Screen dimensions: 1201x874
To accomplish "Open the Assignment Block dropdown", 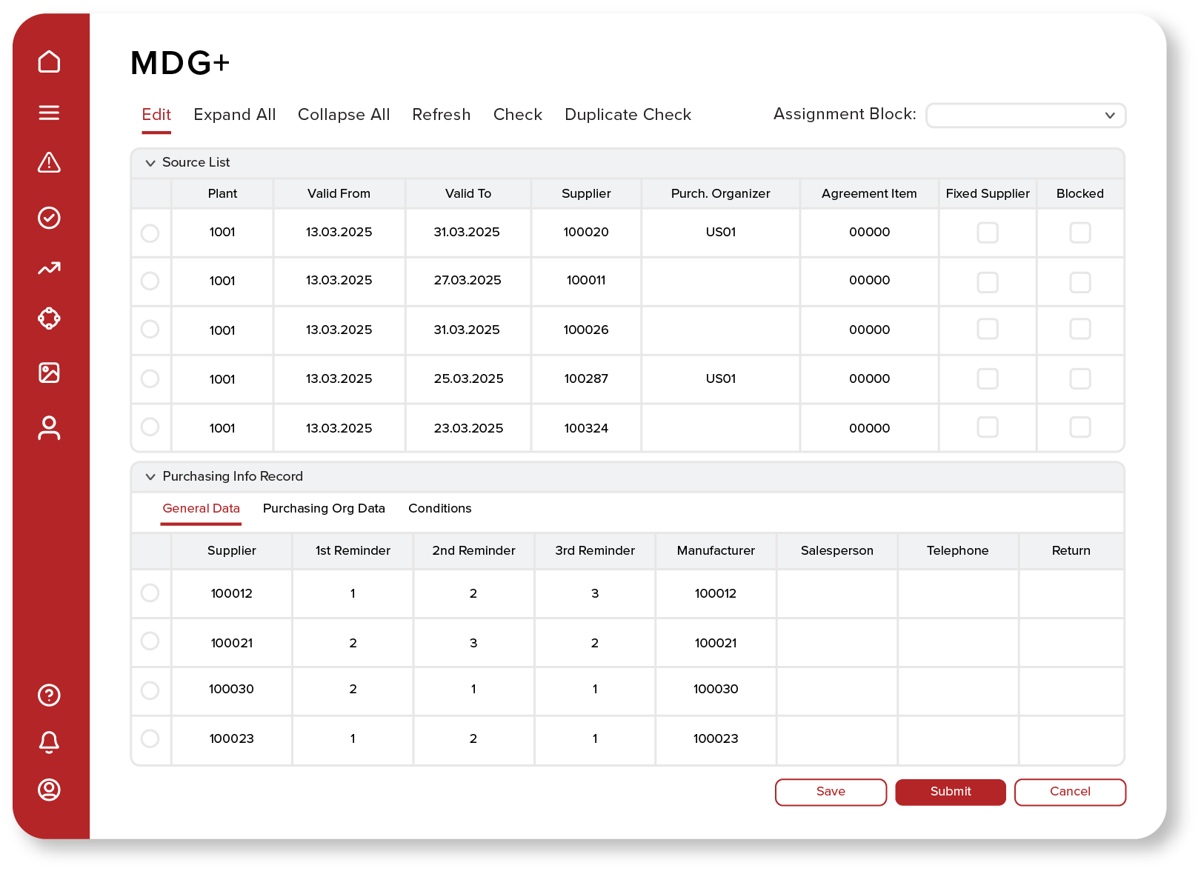I will point(1025,115).
